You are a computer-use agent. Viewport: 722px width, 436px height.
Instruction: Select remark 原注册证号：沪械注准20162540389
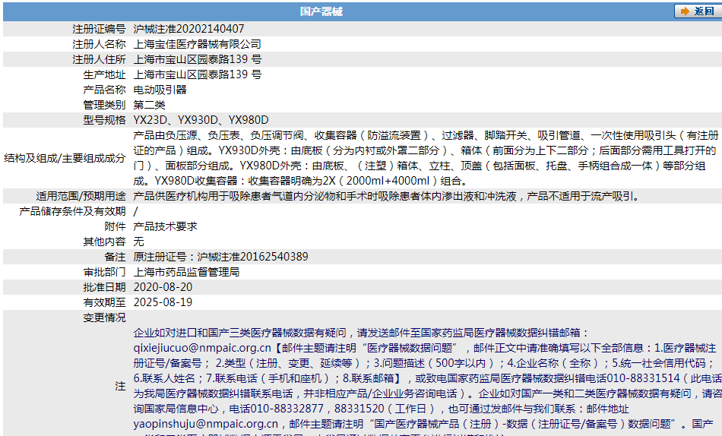point(220,257)
